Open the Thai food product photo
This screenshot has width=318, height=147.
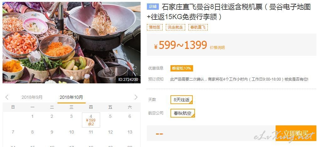[x=71, y=43]
